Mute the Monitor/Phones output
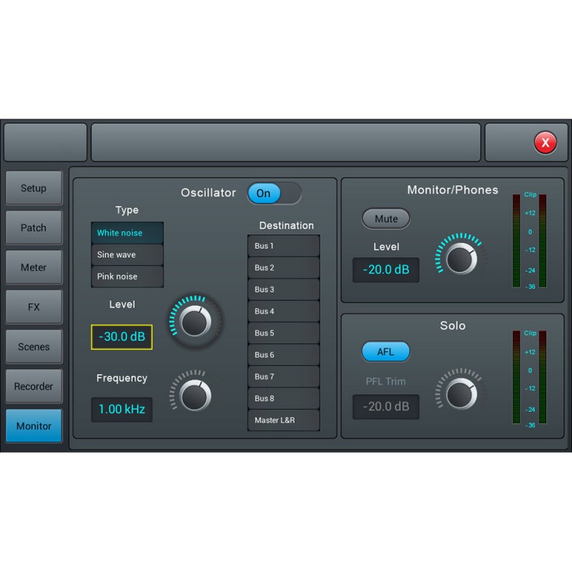This screenshot has width=572, height=572. click(386, 219)
